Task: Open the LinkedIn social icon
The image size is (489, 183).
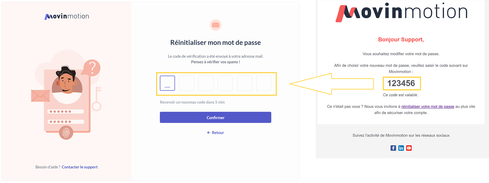Action: 401,148
